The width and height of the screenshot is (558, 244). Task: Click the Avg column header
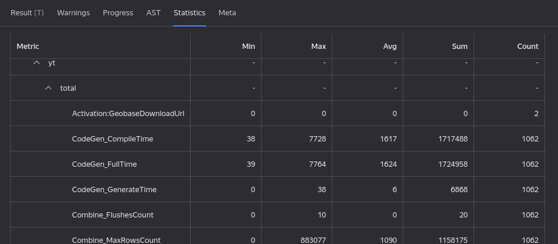(390, 47)
